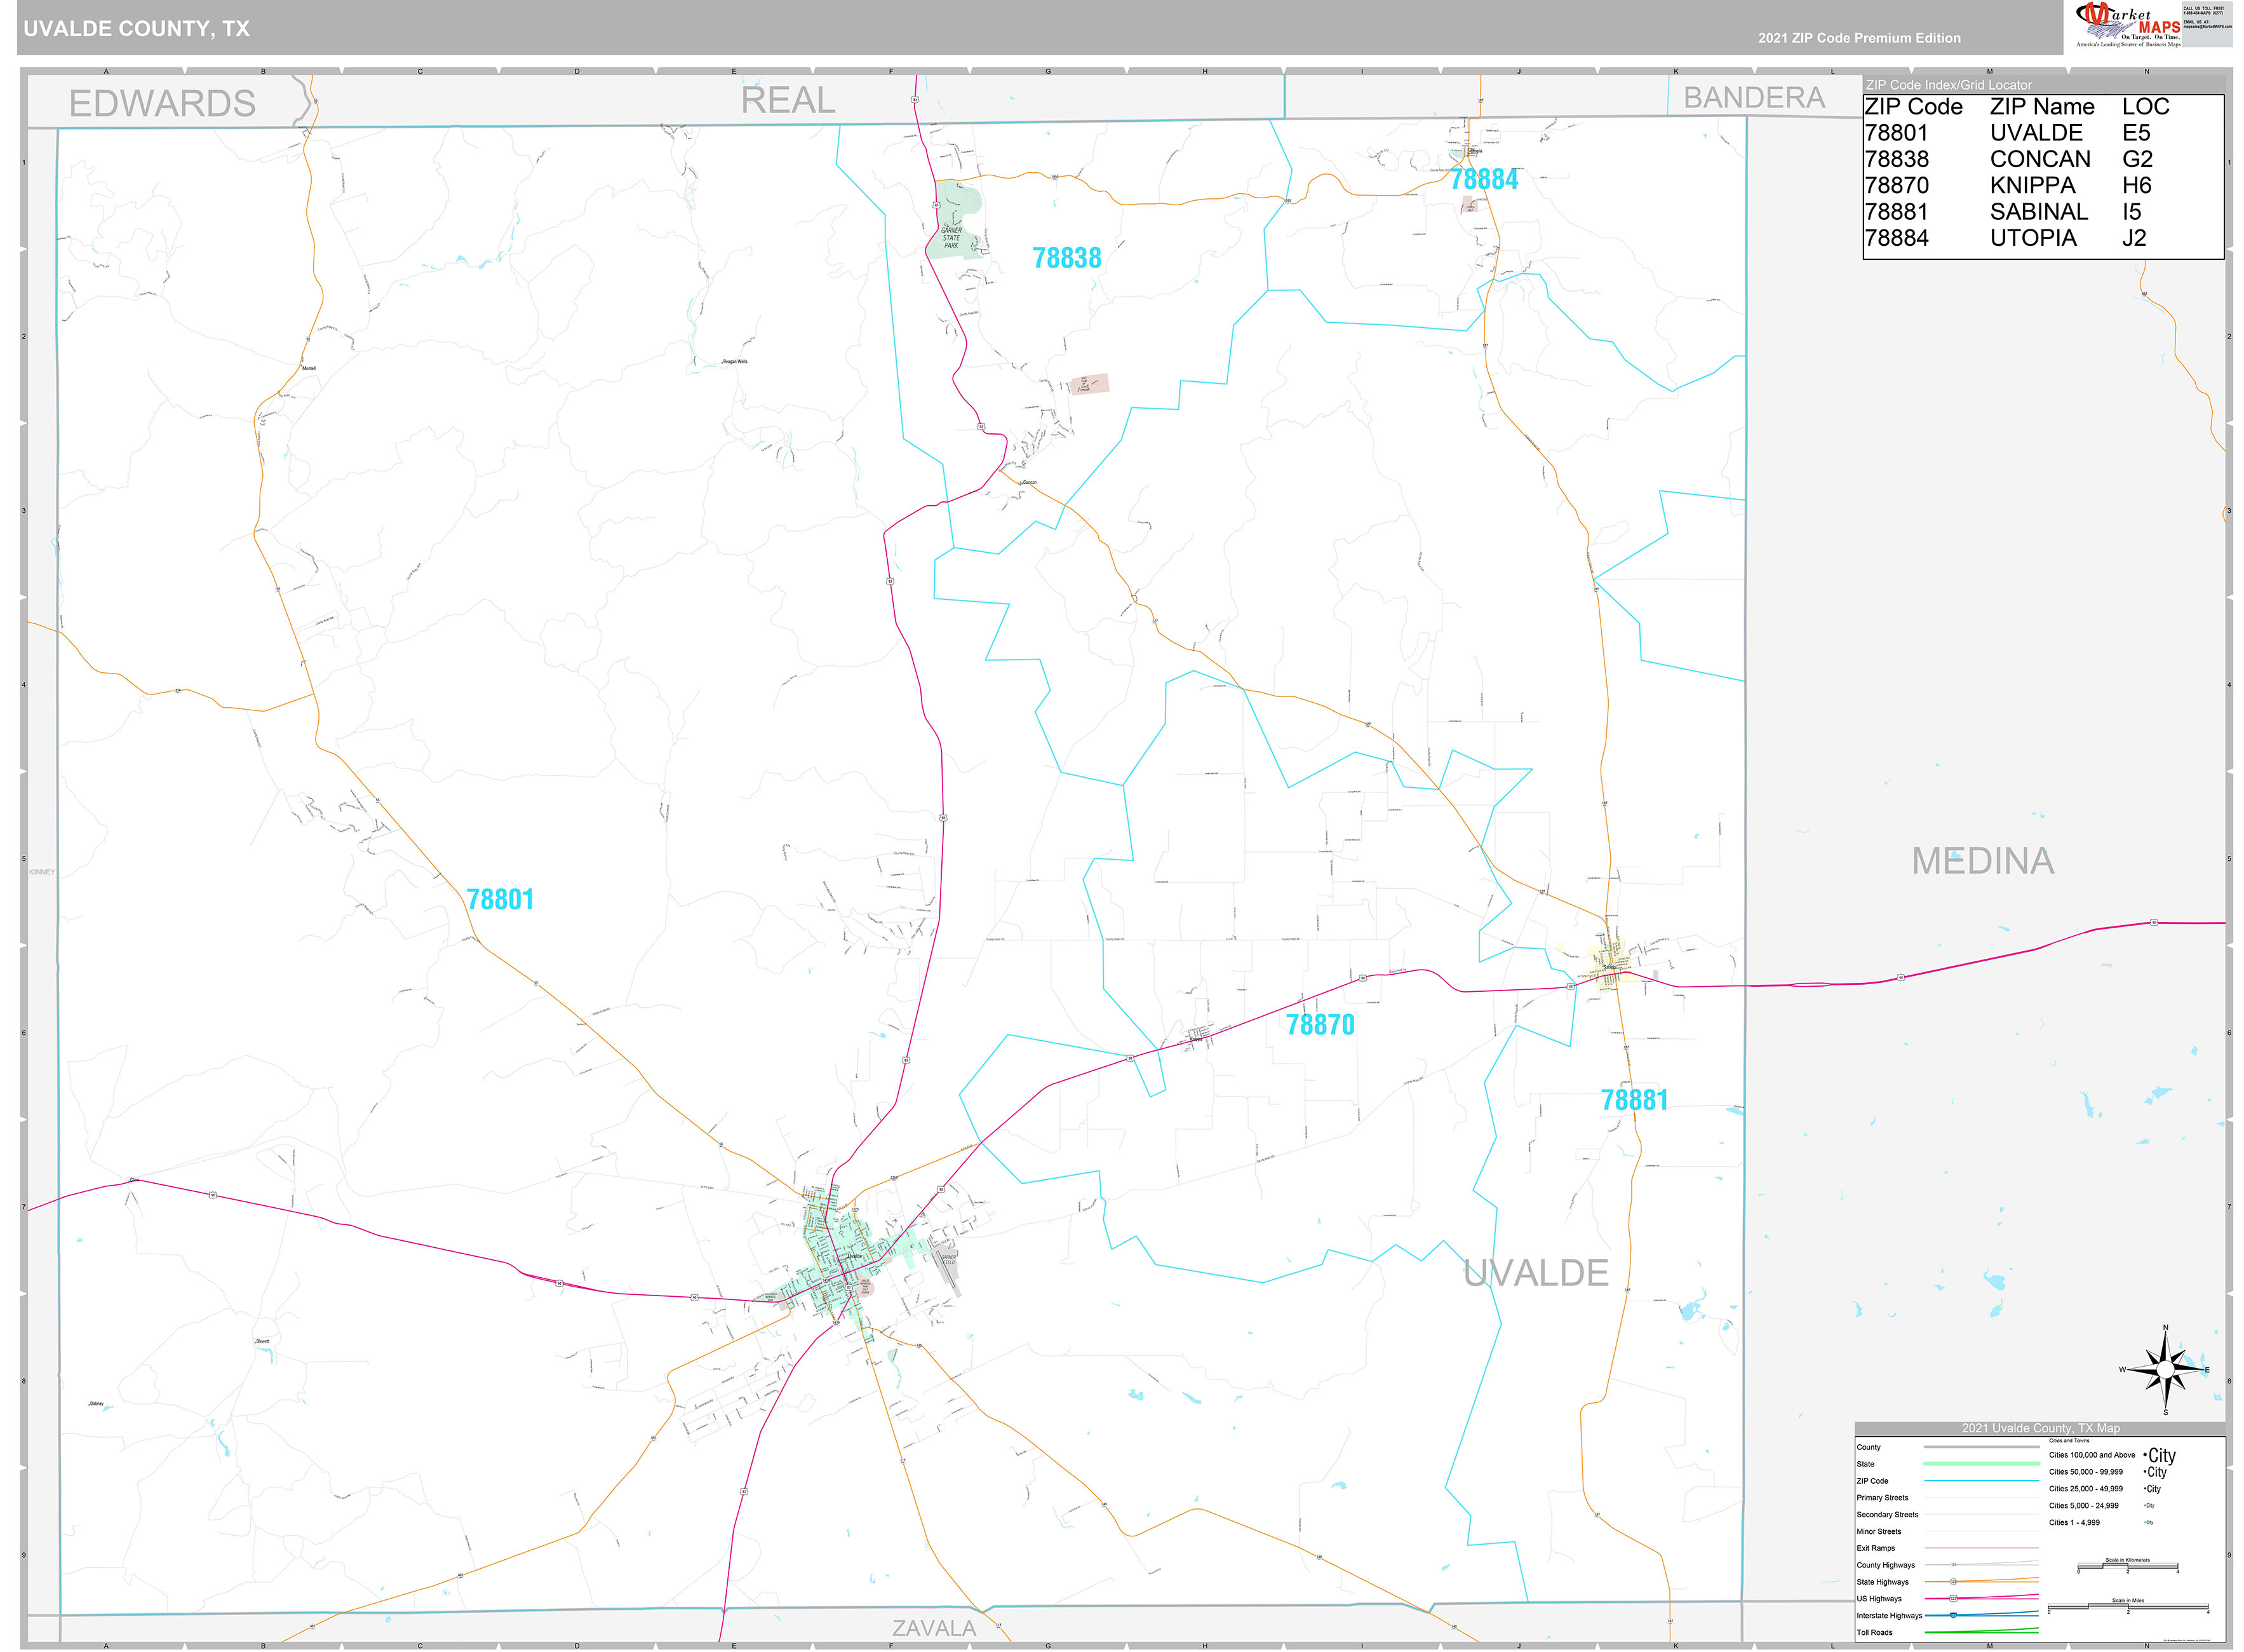Click the Primary Streets legend label
The width and height of the screenshot is (2244, 1652).
coord(1882,1498)
